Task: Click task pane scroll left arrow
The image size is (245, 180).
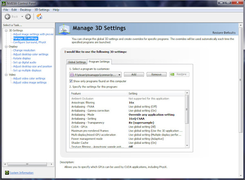Action: (5, 164)
